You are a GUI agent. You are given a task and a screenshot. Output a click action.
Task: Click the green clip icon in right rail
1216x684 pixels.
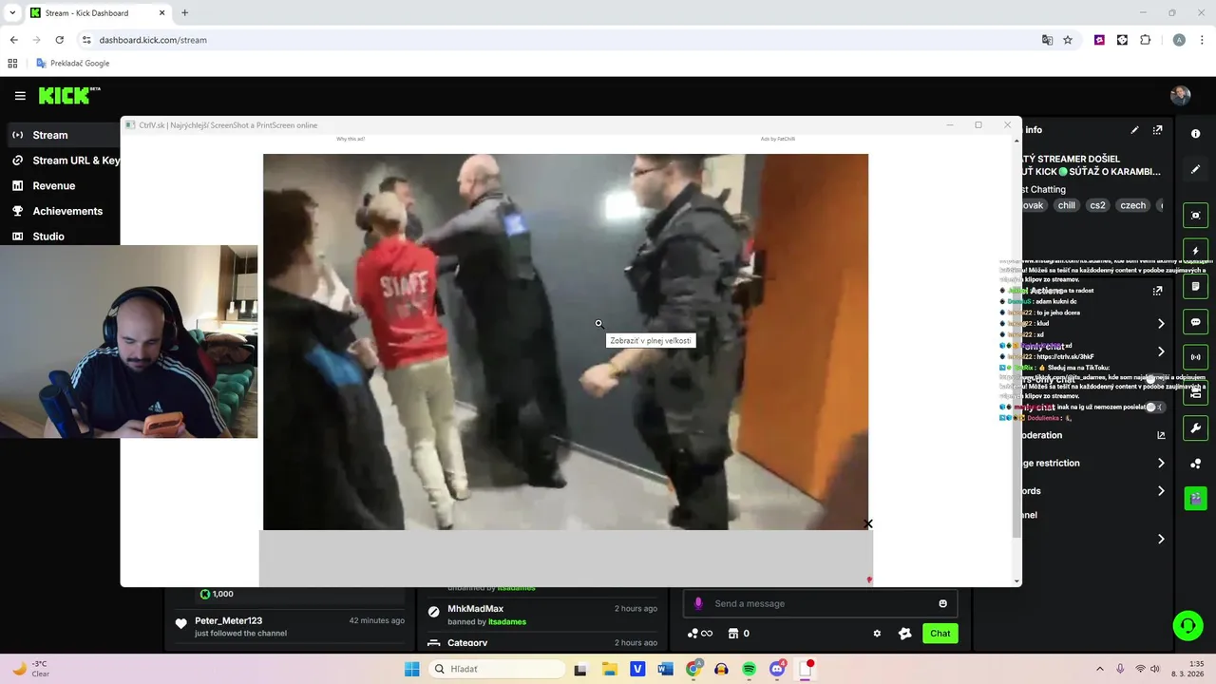[1195, 499]
